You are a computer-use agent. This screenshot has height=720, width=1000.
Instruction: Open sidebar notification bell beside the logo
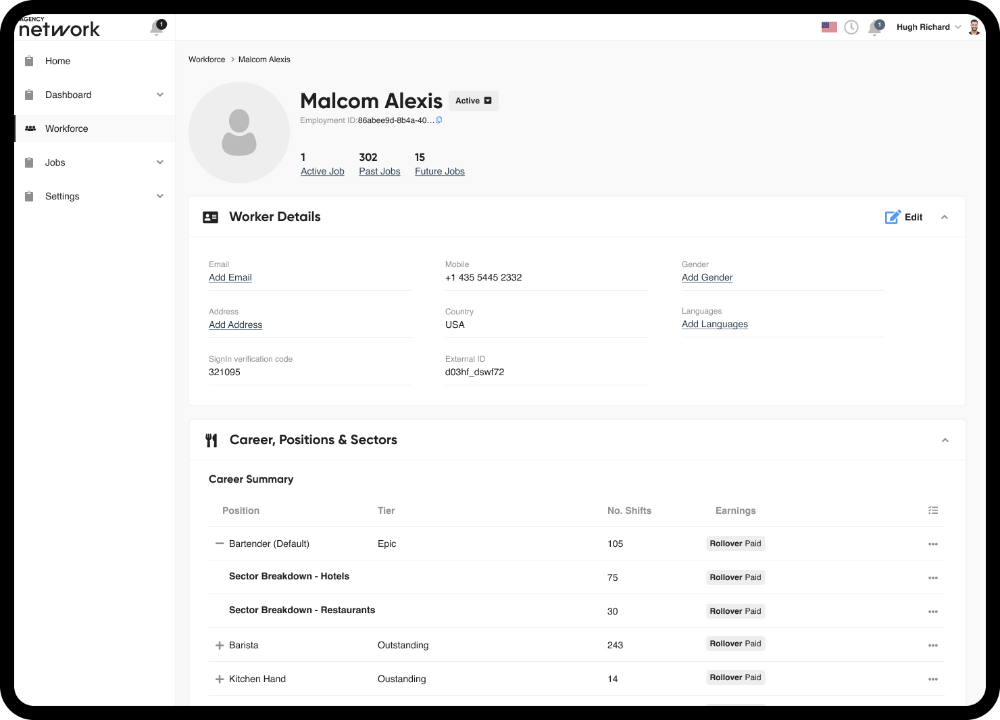pos(157,28)
